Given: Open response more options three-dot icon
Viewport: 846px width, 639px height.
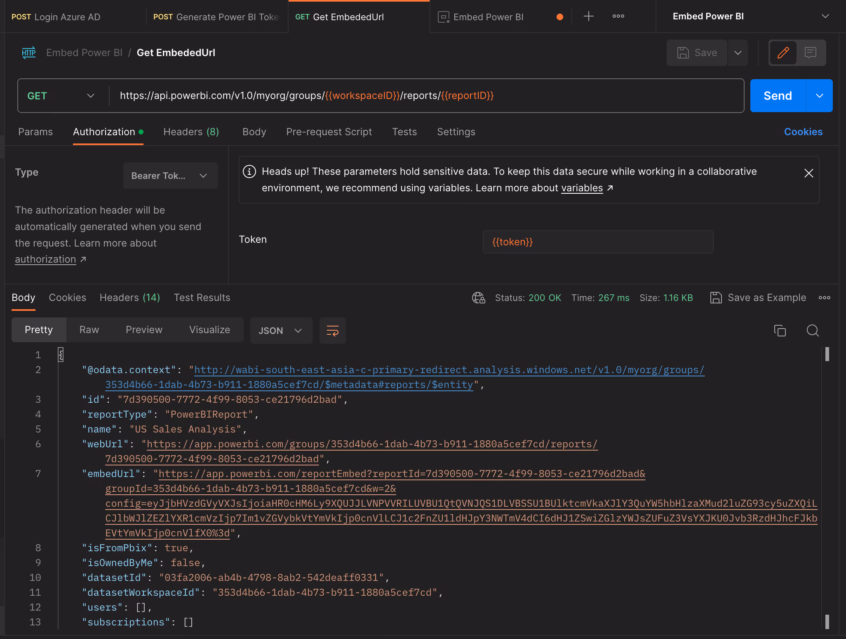Looking at the screenshot, I should point(825,298).
